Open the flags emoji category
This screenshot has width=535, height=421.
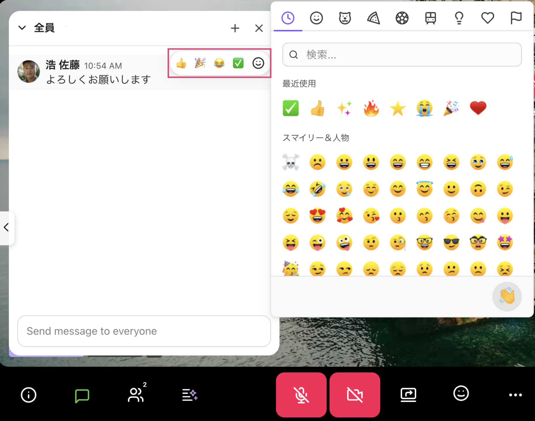click(x=516, y=18)
